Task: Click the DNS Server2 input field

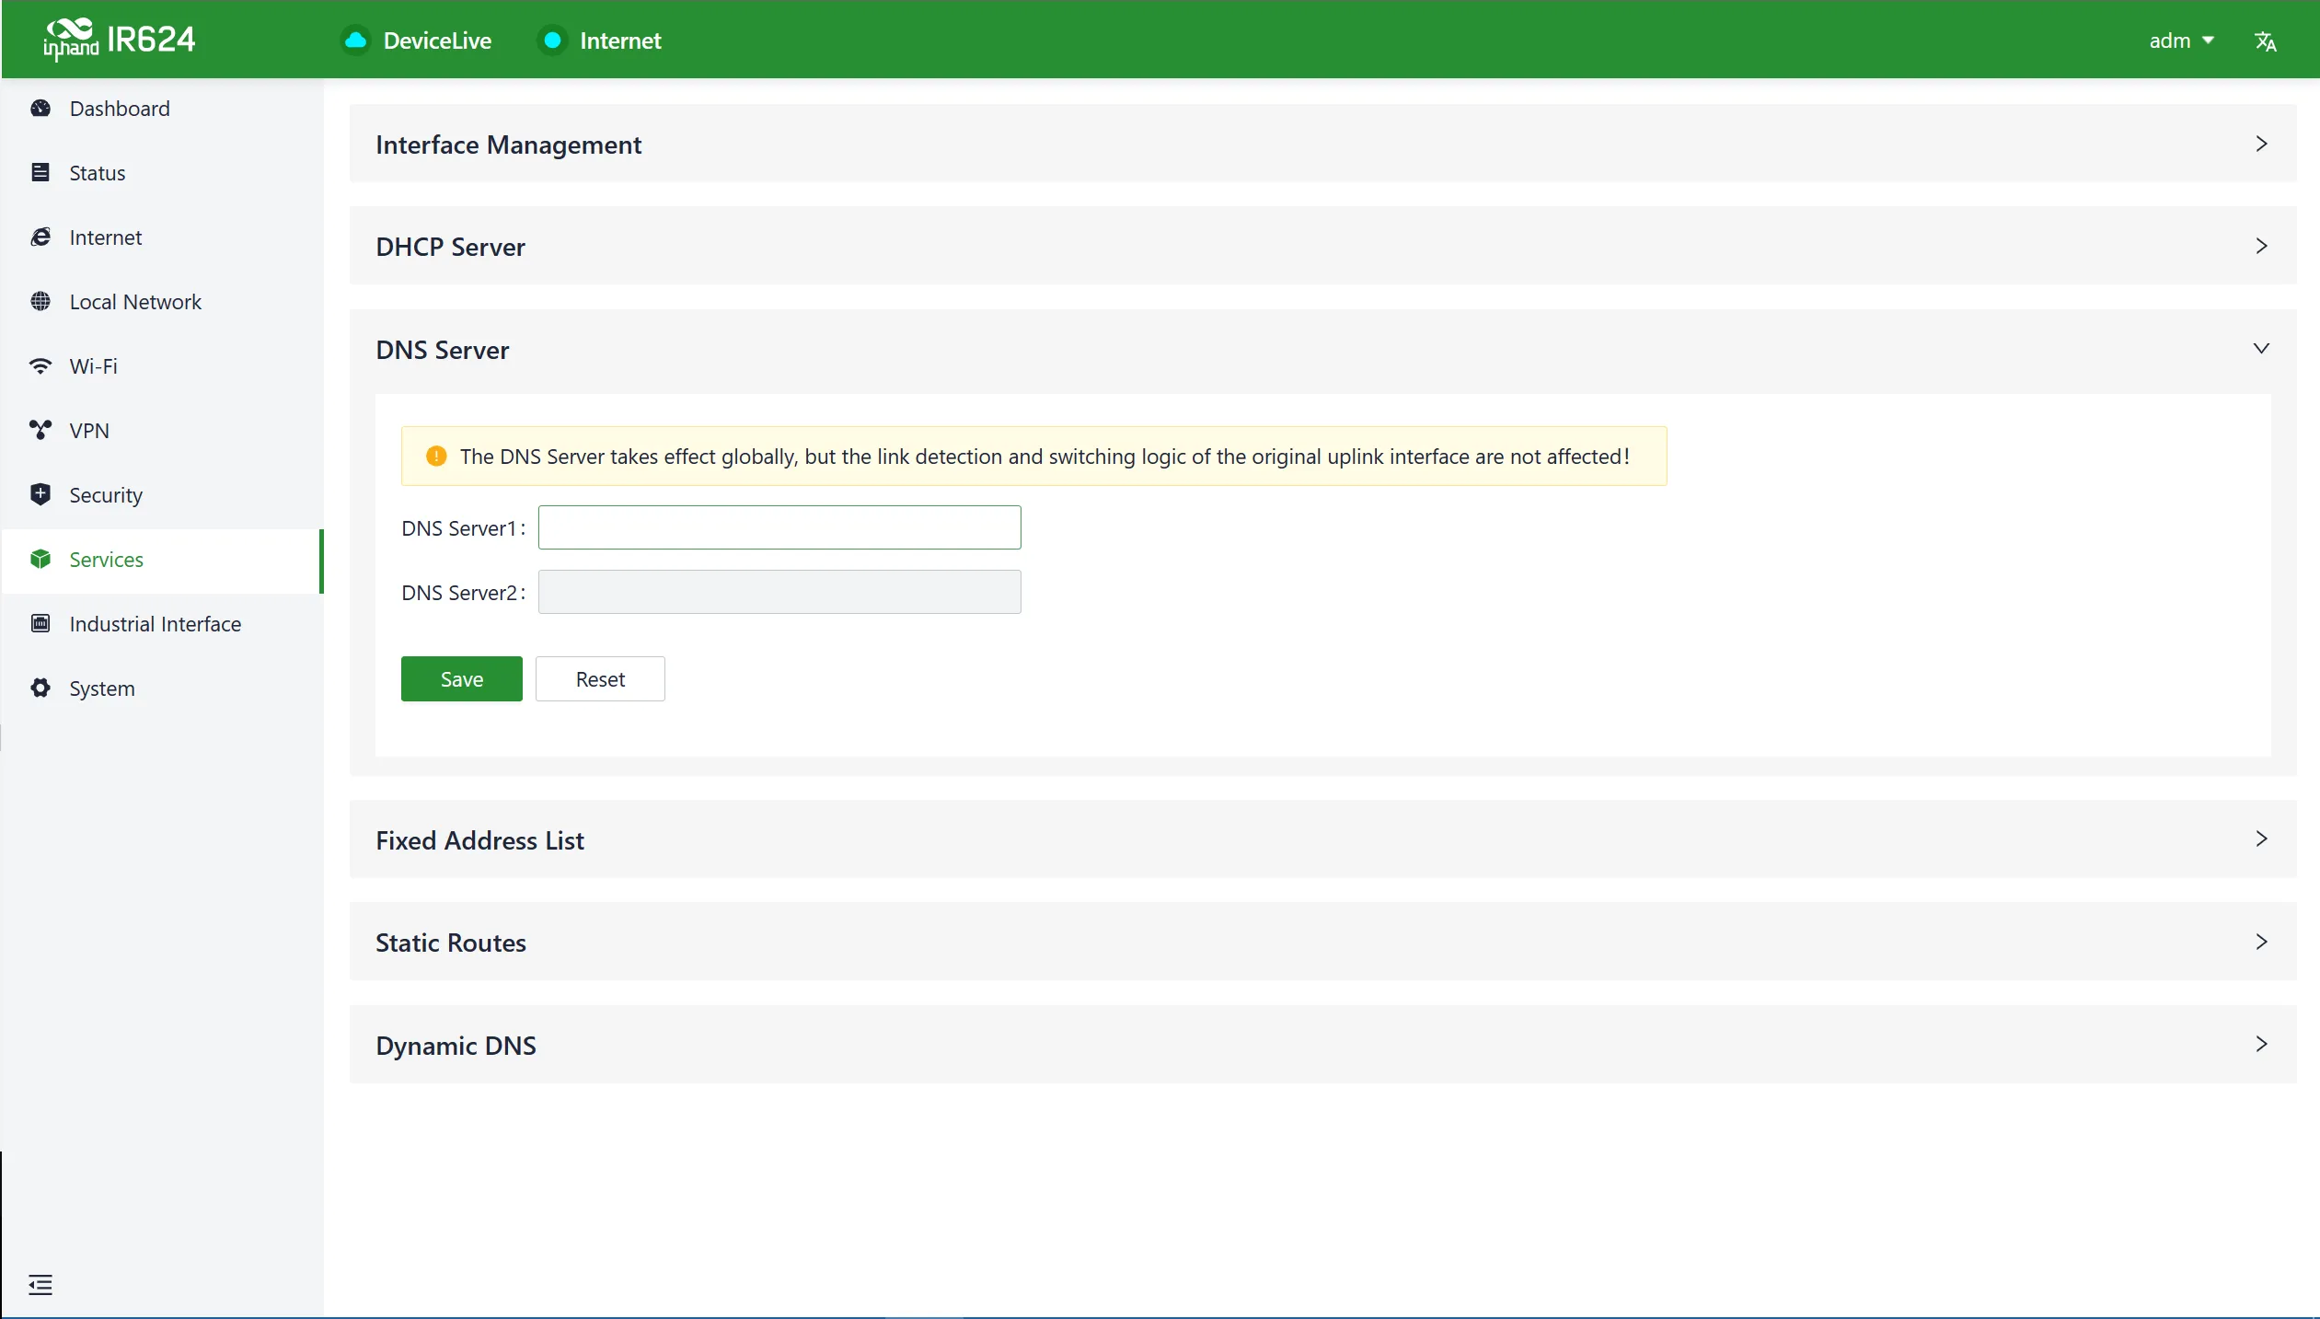Action: pos(779,592)
